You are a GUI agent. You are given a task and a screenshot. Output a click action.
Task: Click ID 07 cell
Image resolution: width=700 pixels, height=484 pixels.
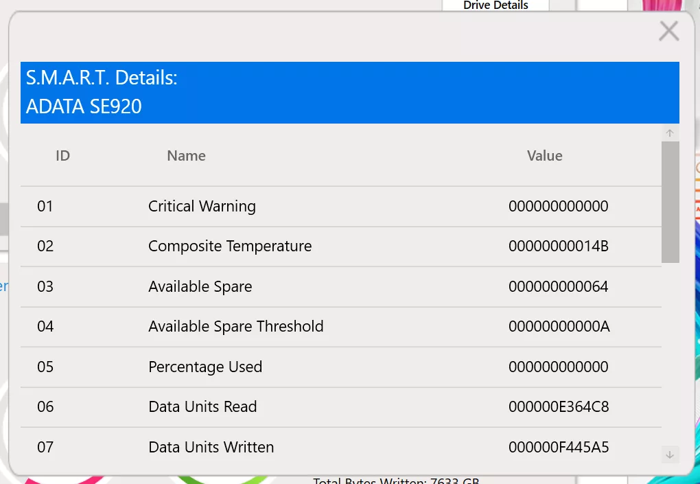[x=45, y=447]
